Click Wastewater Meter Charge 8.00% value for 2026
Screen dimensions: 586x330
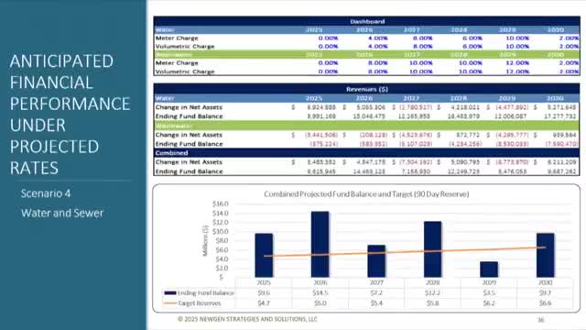(x=377, y=63)
